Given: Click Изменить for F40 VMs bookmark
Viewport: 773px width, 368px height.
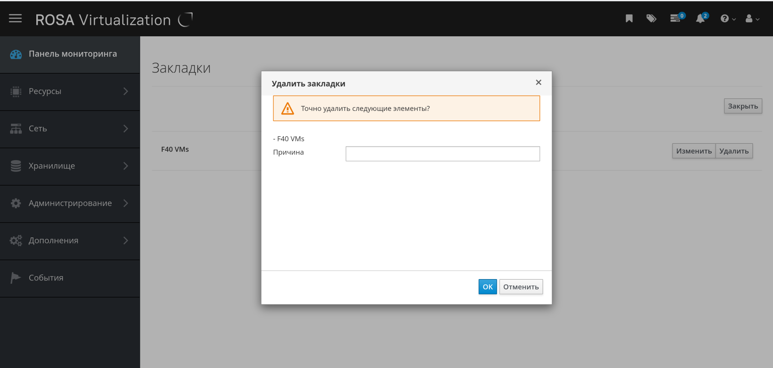Looking at the screenshot, I should coord(694,151).
